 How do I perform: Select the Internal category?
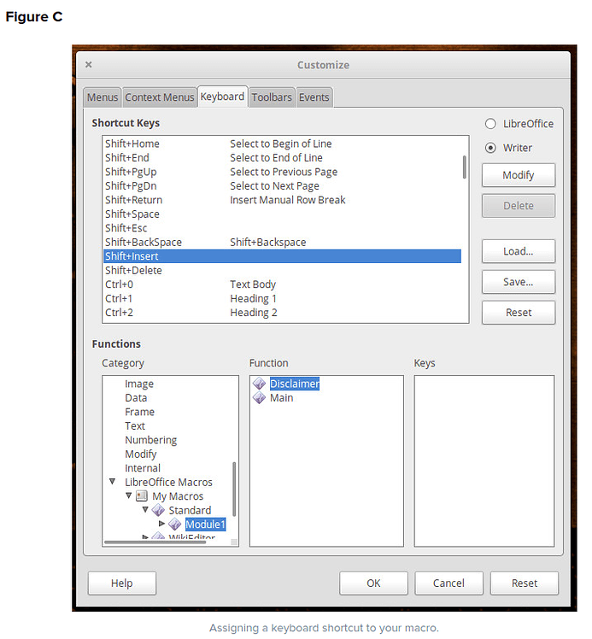[142, 468]
